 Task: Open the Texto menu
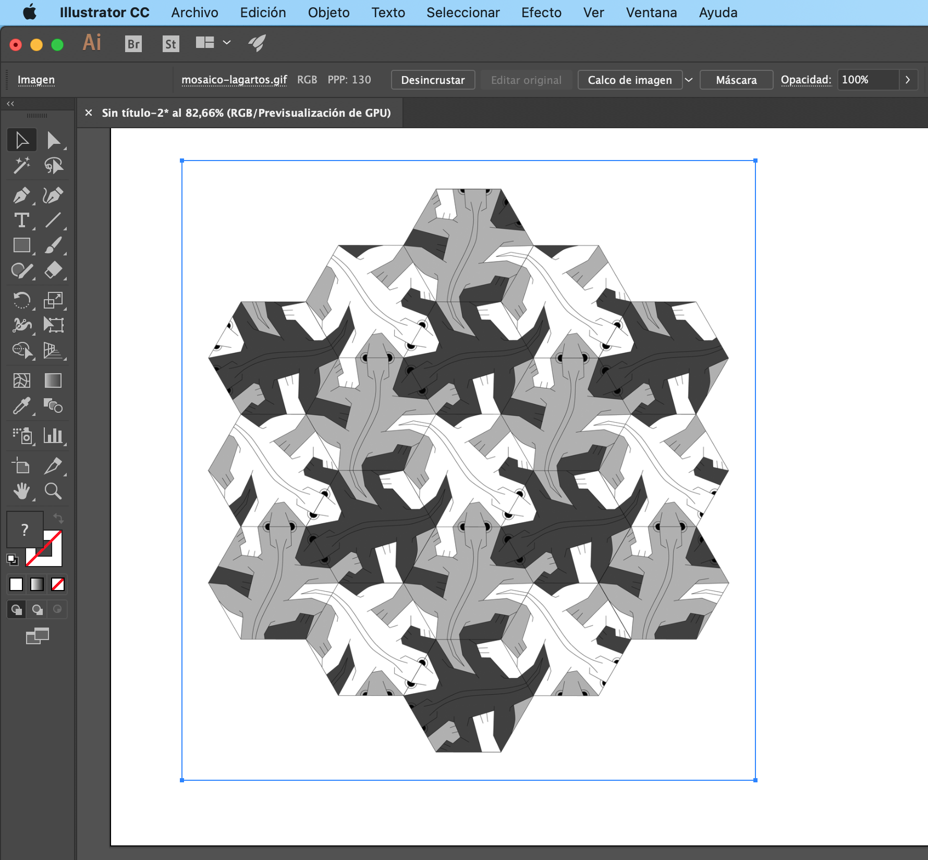[388, 13]
